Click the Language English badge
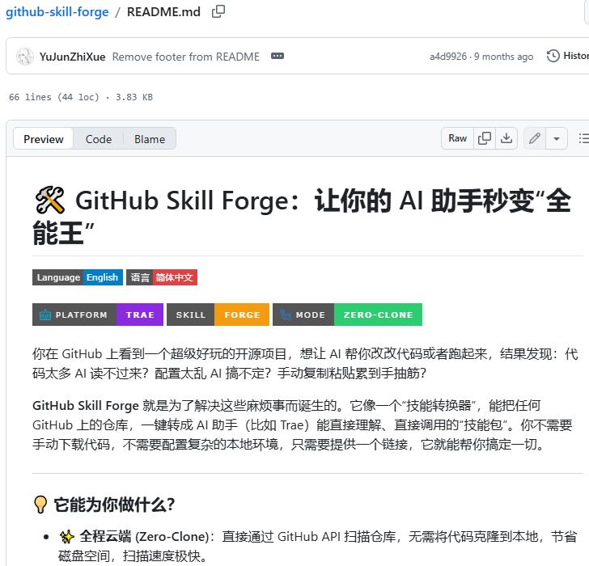 coord(78,277)
